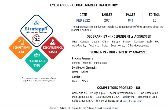Click Rodenstock GmbH competitor name

(148, 97)
